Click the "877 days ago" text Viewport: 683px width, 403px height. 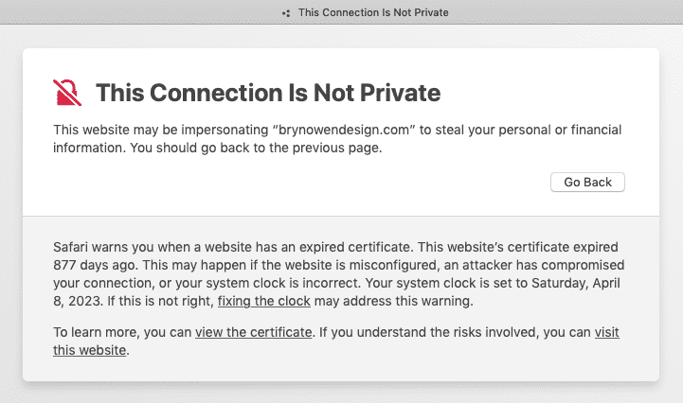point(94,265)
